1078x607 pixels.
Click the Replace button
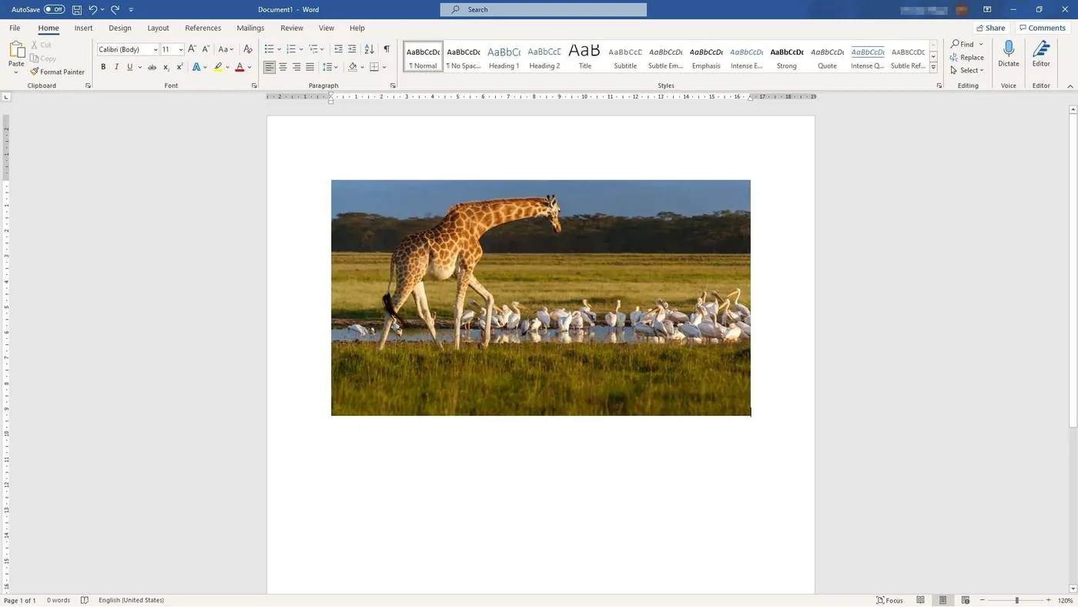click(967, 57)
